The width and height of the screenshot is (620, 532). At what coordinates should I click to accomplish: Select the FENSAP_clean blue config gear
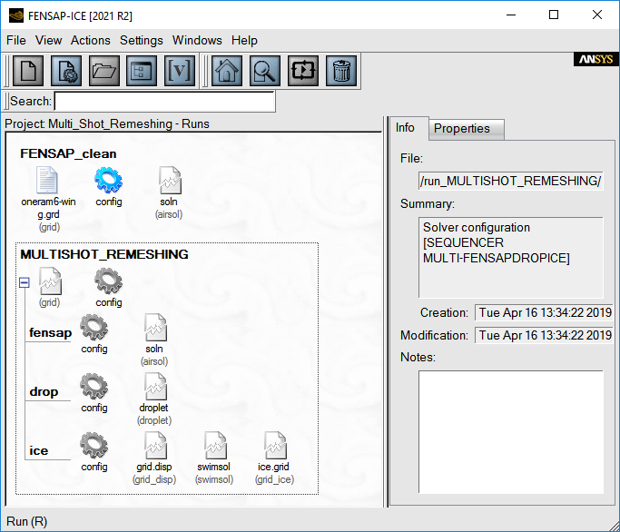point(108,181)
